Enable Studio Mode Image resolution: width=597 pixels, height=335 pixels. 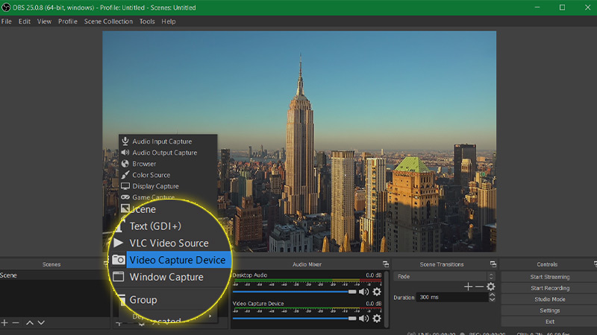click(x=550, y=299)
